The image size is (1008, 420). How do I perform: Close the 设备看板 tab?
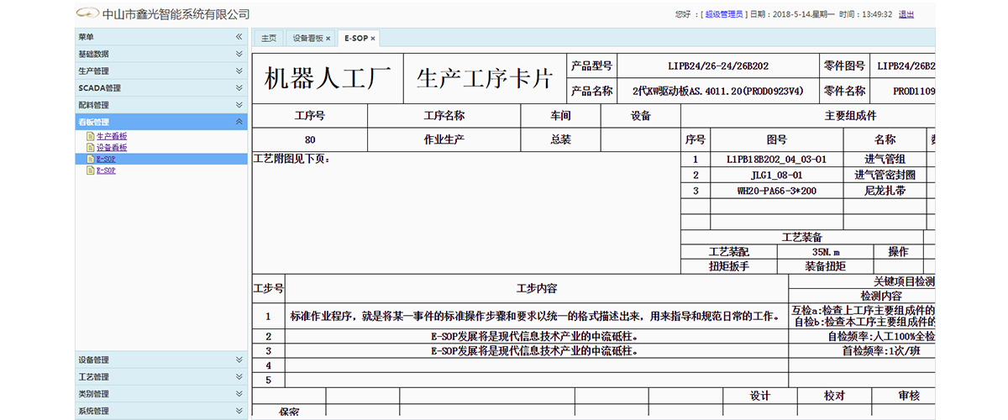coord(328,39)
